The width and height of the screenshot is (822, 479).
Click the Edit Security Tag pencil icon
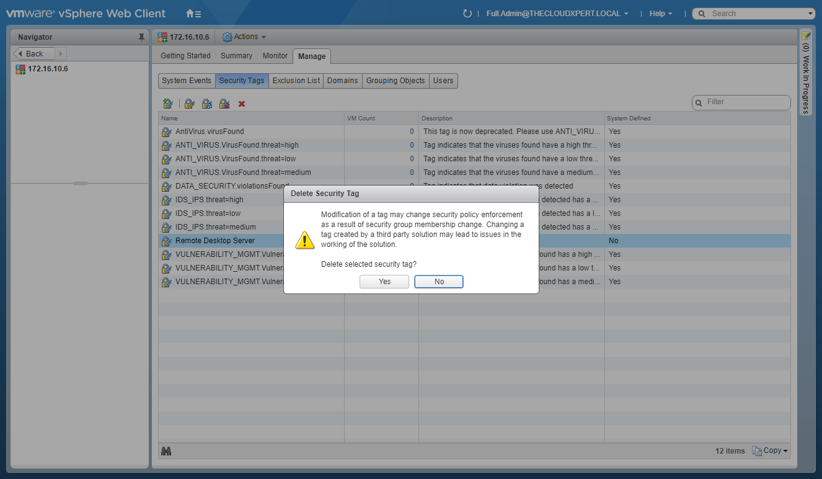coord(190,104)
